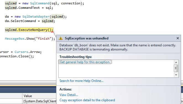This screenshot has width=183, height=104.
Task: Click the highlighted sqlcmd.ExecuteNonQuery() line
Action: 29,30
